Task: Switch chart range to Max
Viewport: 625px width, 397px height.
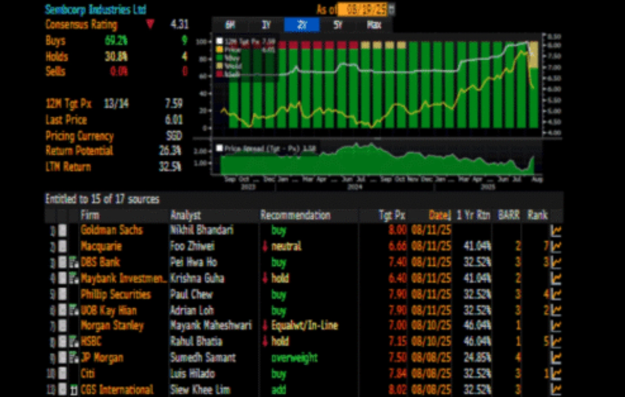Action: [374, 25]
